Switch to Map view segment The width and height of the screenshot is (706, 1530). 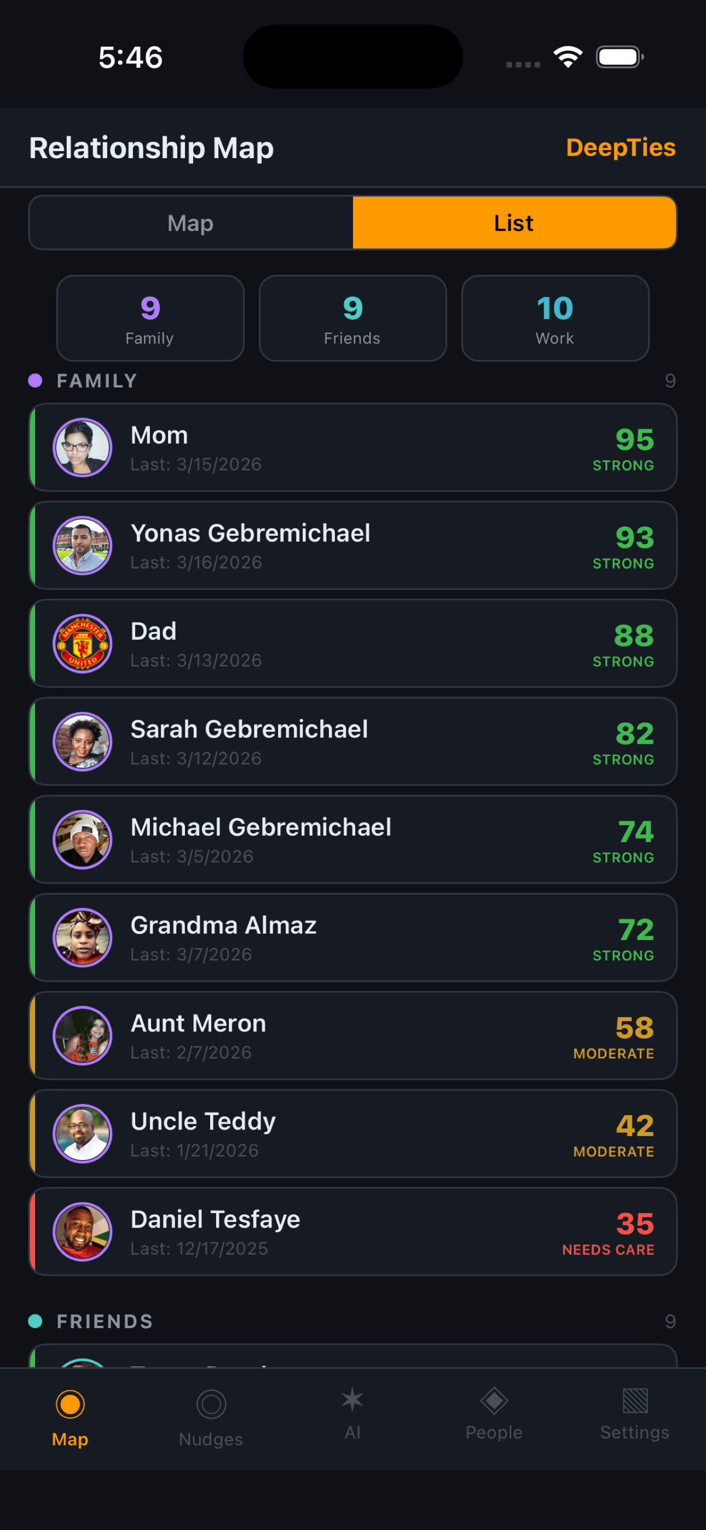pos(191,223)
